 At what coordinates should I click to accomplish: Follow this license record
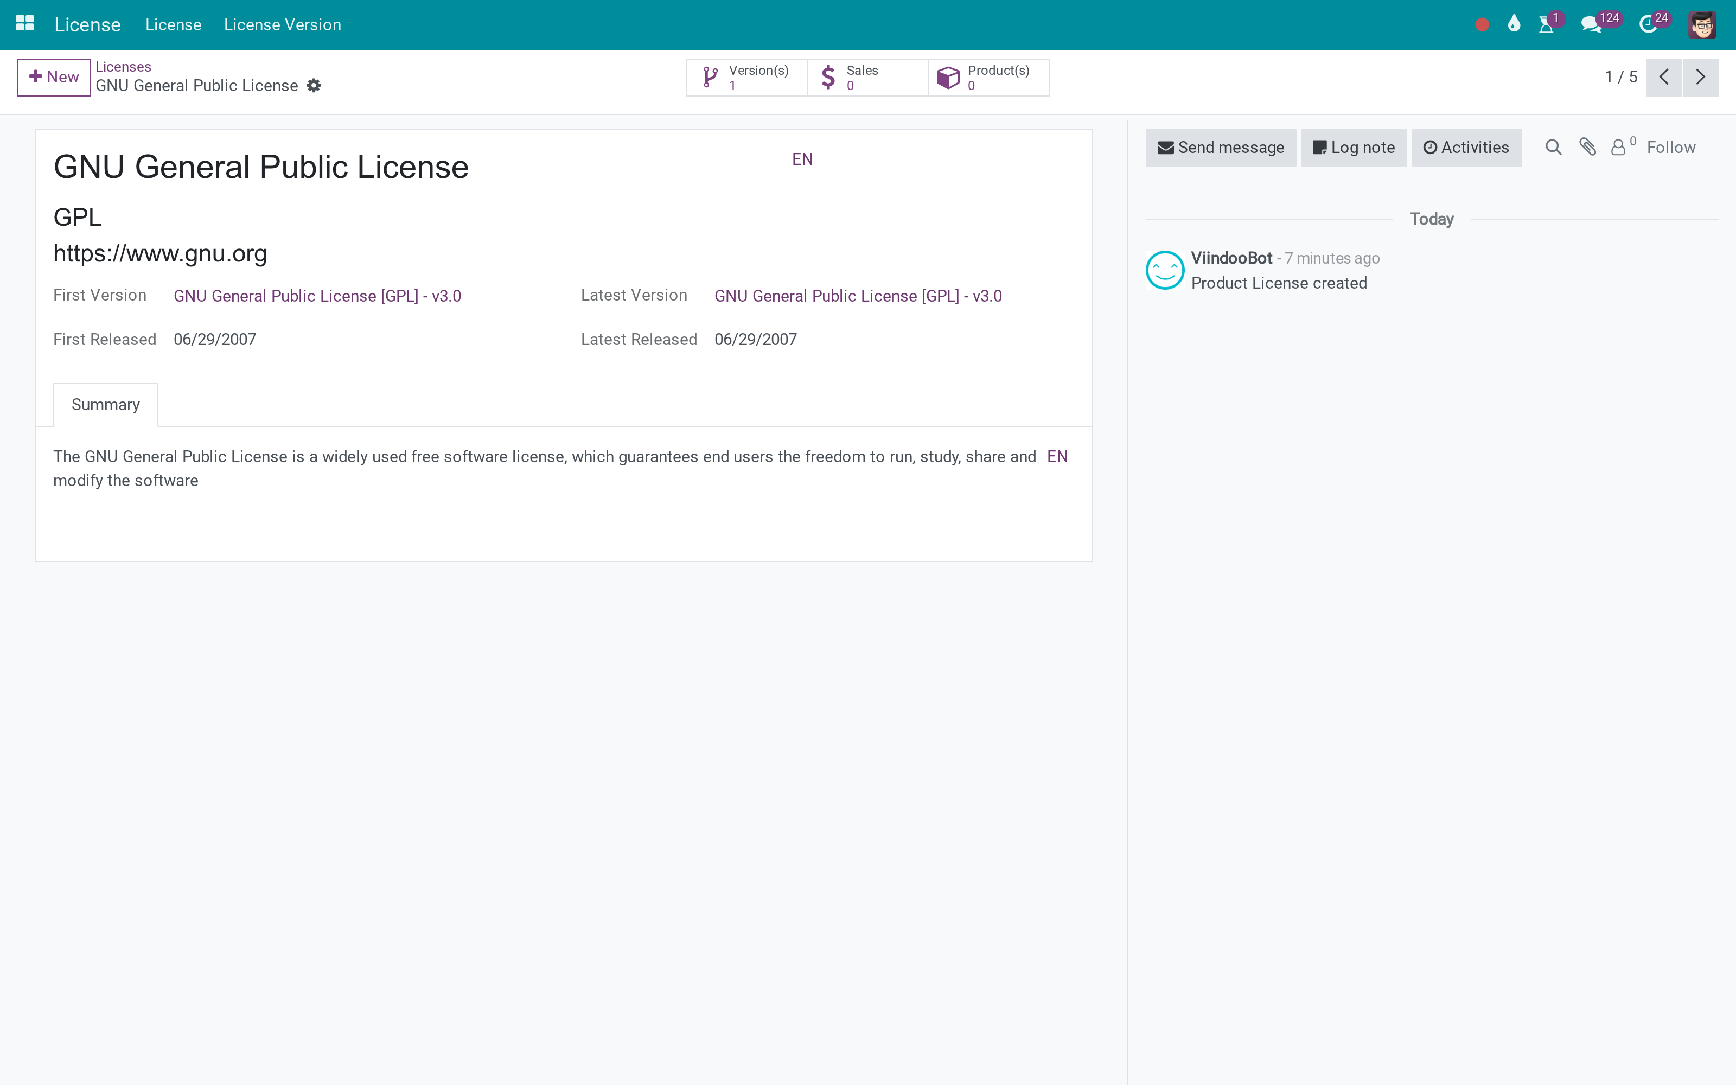coord(1671,147)
